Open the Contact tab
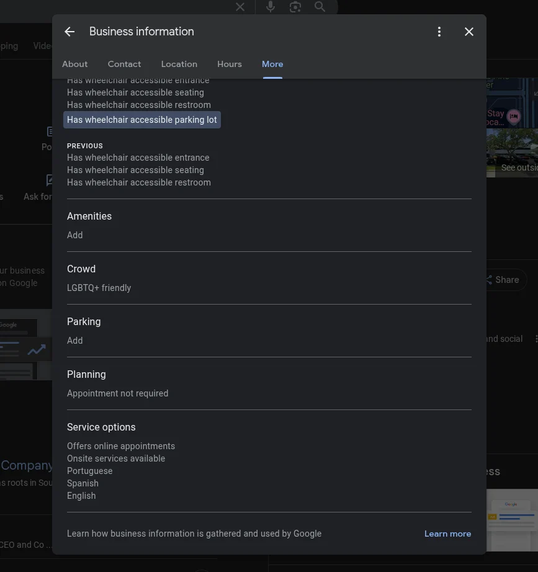The height and width of the screenshot is (572, 538). tap(124, 64)
